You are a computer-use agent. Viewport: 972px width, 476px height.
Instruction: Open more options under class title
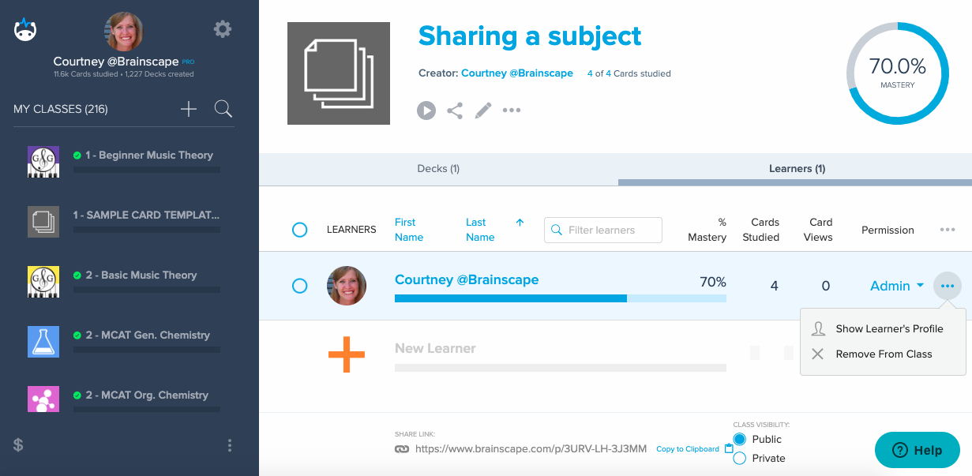tap(512, 111)
